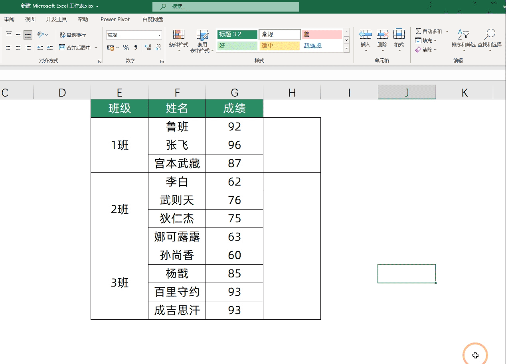Click the 差 red style swatch
This screenshot has height=364, width=506.
(x=322, y=34)
